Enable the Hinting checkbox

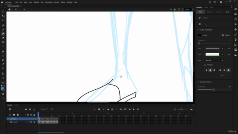[205, 65]
